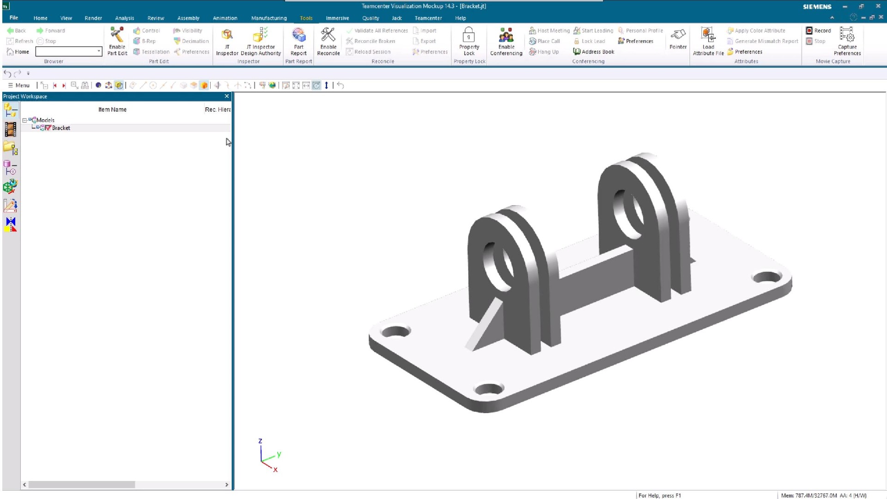This screenshot has height=499, width=887.
Task: Open the Manufacturing ribbon tab
Action: click(x=269, y=18)
